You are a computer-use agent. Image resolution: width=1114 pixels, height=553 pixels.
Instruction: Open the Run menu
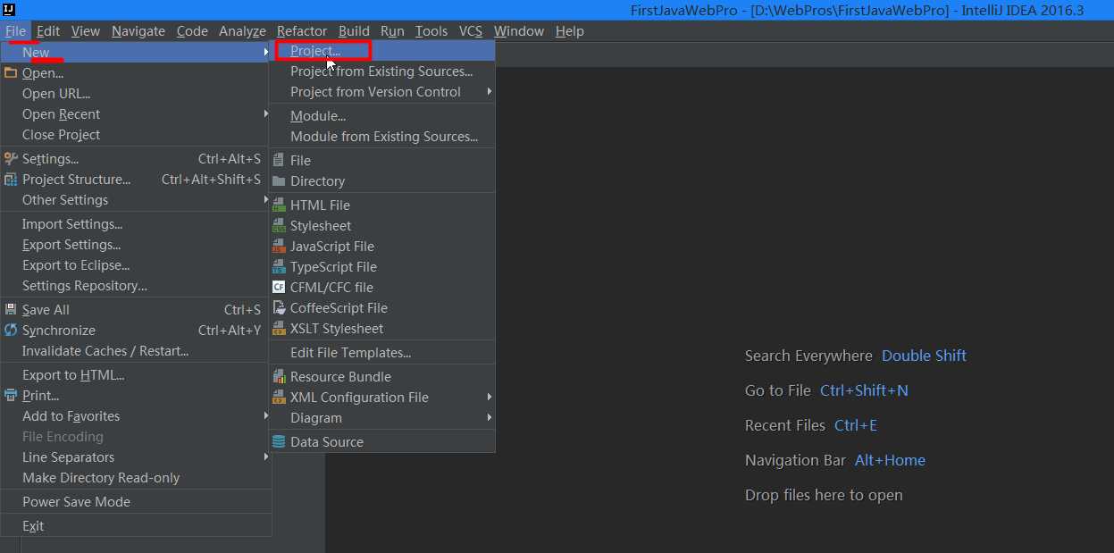(x=392, y=30)
